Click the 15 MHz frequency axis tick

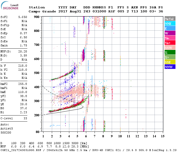163,136
